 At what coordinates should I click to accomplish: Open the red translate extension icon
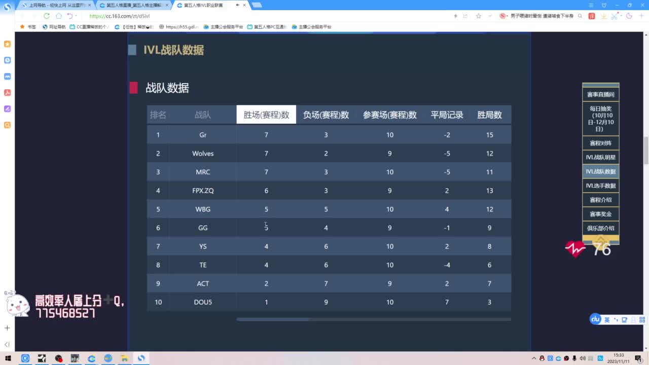pyautogui.click(x=592, y=16)
